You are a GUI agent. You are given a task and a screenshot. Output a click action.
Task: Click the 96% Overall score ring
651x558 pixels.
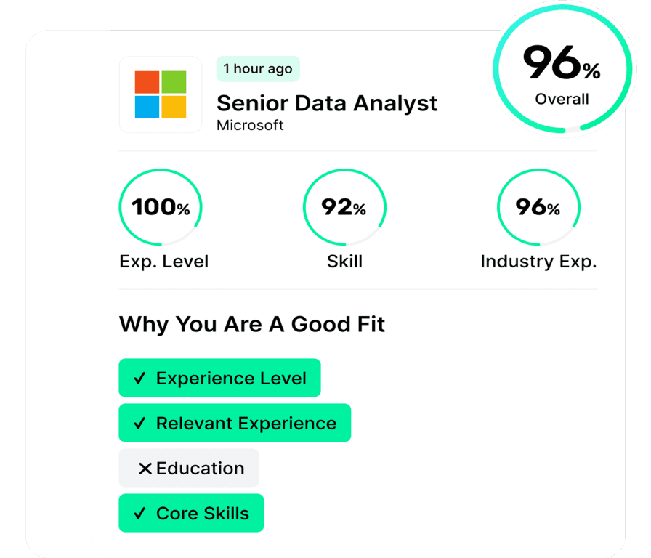click(x=562, y=71)
